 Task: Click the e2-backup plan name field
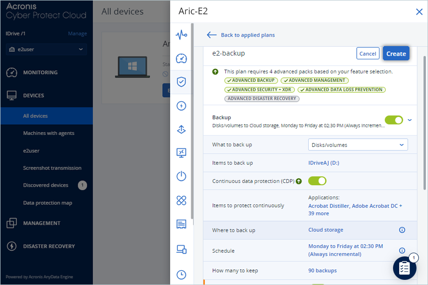point(228,53)
